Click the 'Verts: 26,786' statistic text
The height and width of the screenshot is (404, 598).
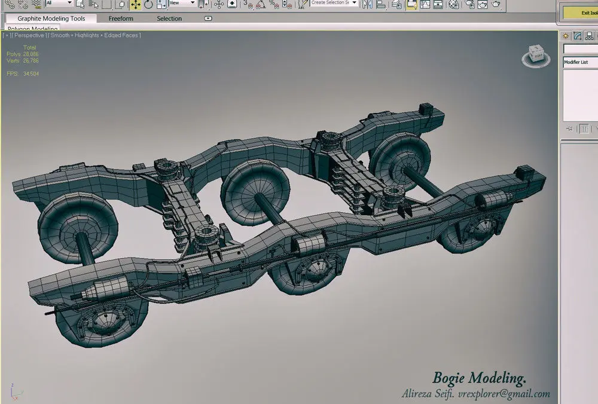coord(23,60)
